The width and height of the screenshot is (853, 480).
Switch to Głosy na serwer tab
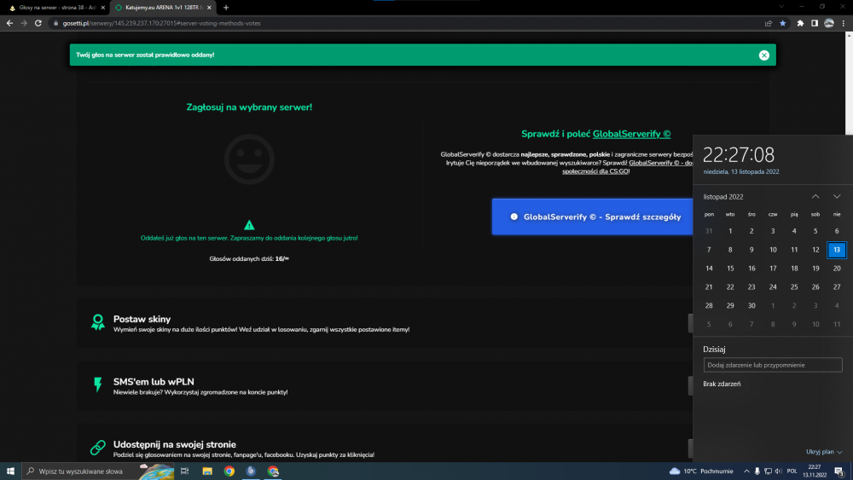tap(55, 8)
